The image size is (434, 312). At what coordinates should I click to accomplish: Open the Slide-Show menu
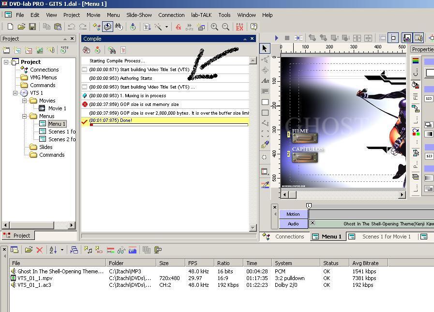tap(139, 15)
